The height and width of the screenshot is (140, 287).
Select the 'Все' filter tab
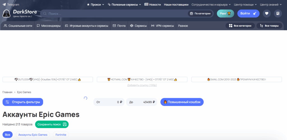click(x=8, y=135)
